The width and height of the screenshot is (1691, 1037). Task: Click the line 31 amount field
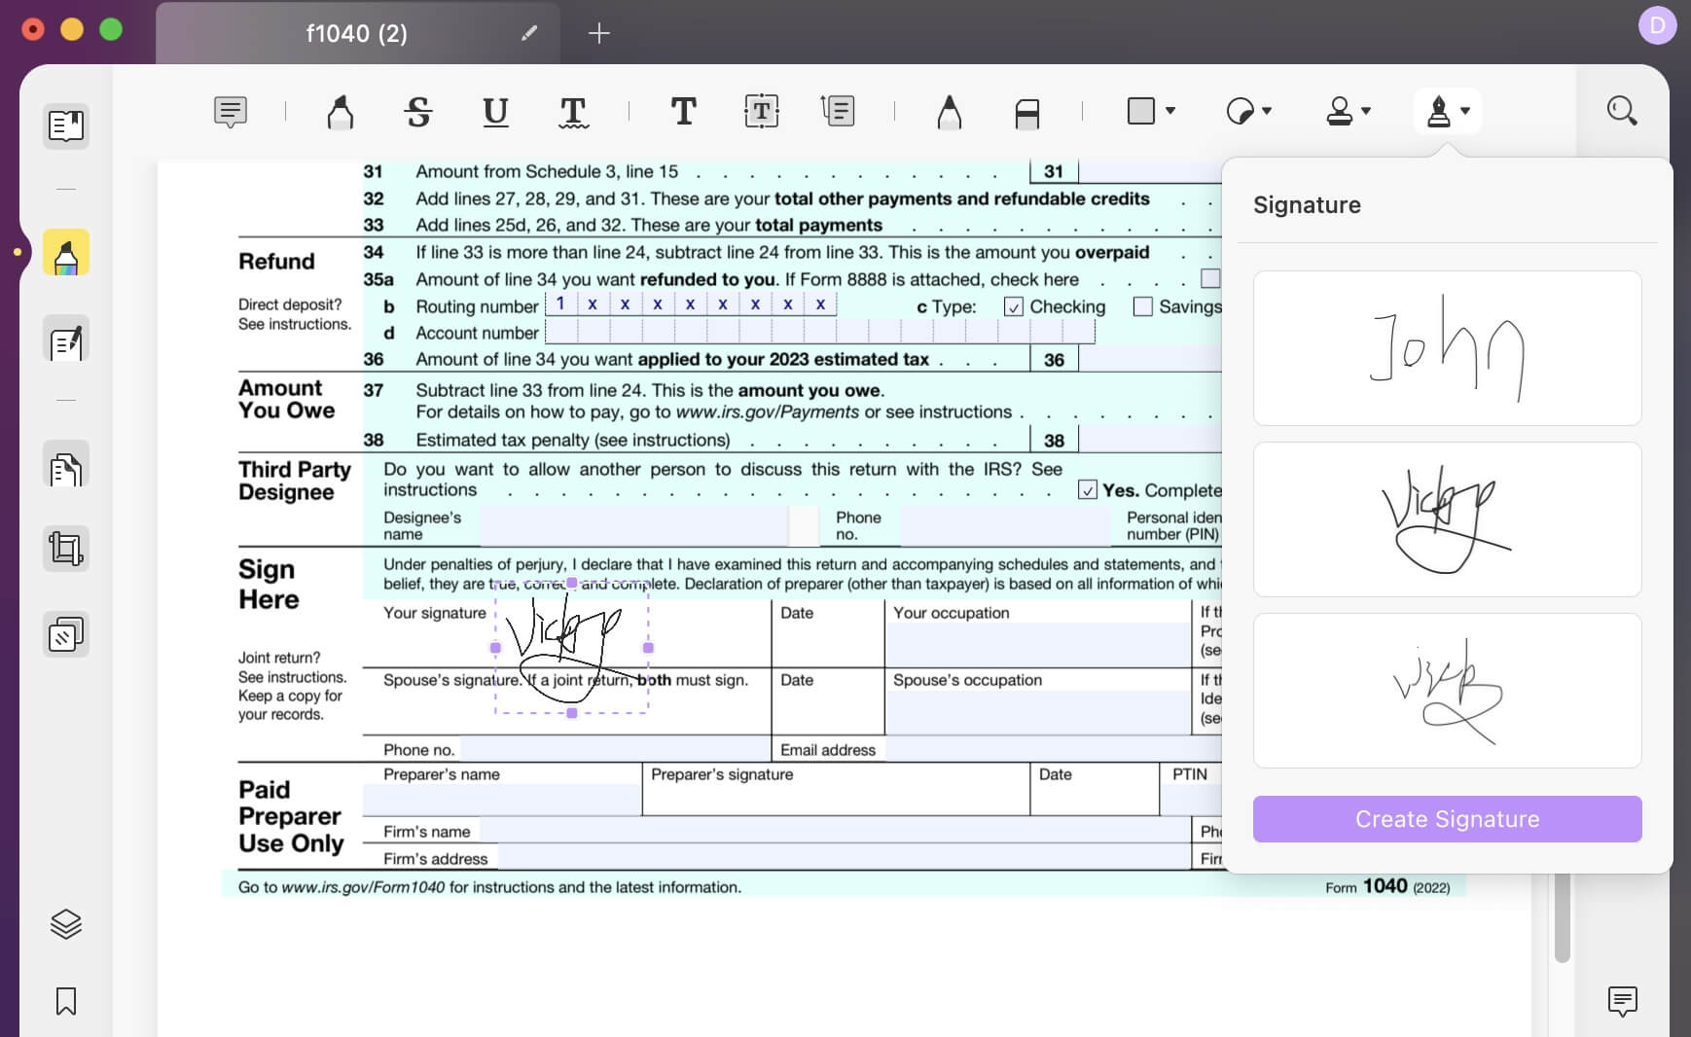[1150, 172]
